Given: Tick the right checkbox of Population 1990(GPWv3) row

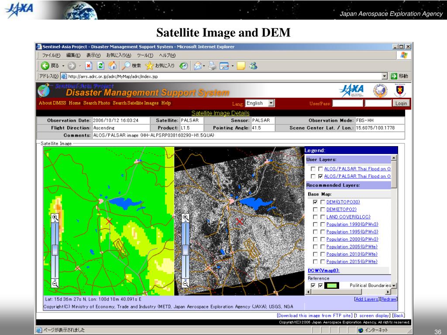Looking at the screenshot, I should [x=323, y=225].
